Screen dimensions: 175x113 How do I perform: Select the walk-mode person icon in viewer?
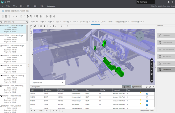[x=152, y=64]
